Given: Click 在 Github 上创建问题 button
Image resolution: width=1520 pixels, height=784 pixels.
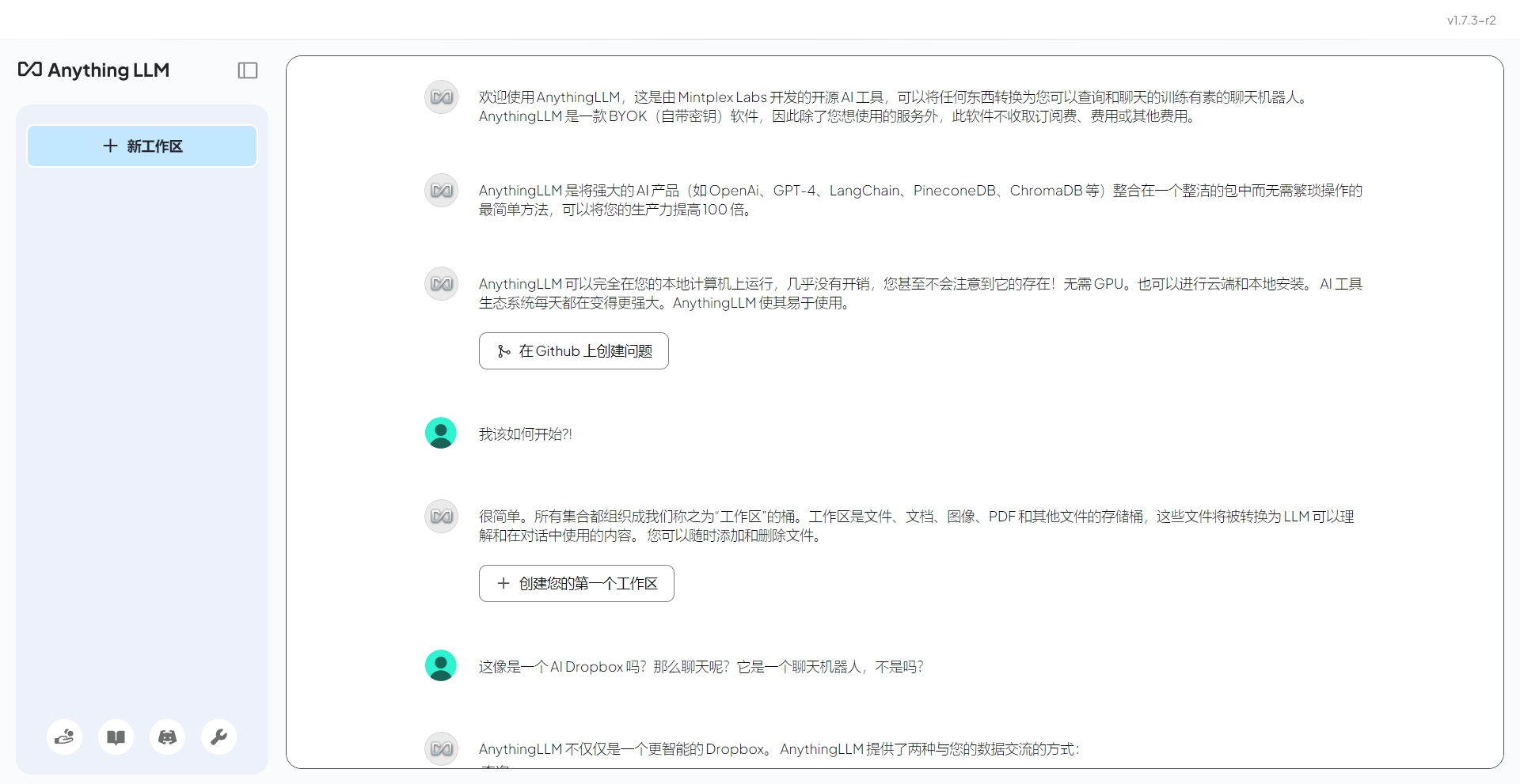Looking at the screenshot, I should click(x=574, y=350).
